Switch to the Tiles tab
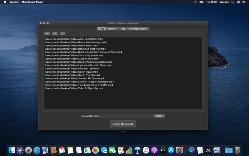 point(123,29)
